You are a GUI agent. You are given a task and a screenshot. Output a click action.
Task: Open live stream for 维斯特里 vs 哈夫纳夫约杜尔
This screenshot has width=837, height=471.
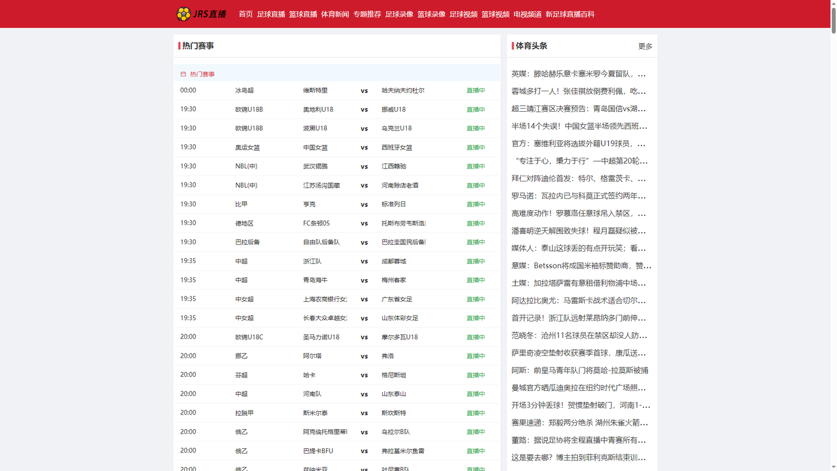tap(475, 91)
